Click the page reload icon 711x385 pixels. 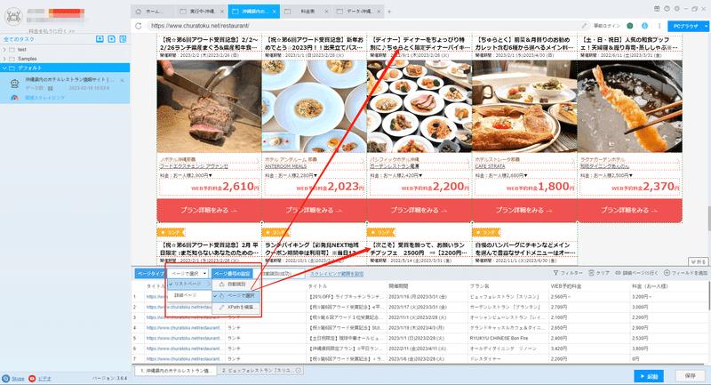139,26
